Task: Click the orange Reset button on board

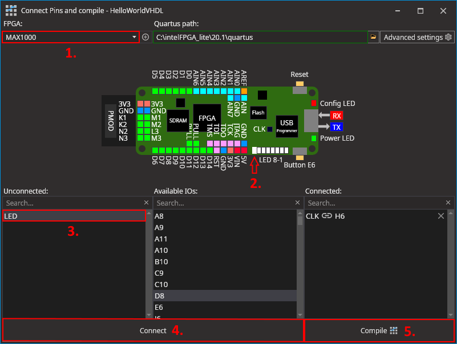Action: 300,84
